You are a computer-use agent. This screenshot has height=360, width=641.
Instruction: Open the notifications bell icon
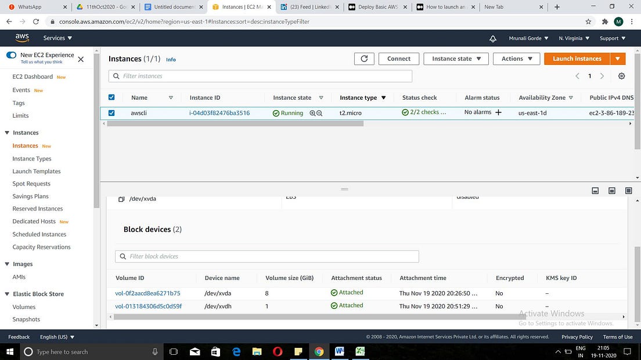[492, 38]
